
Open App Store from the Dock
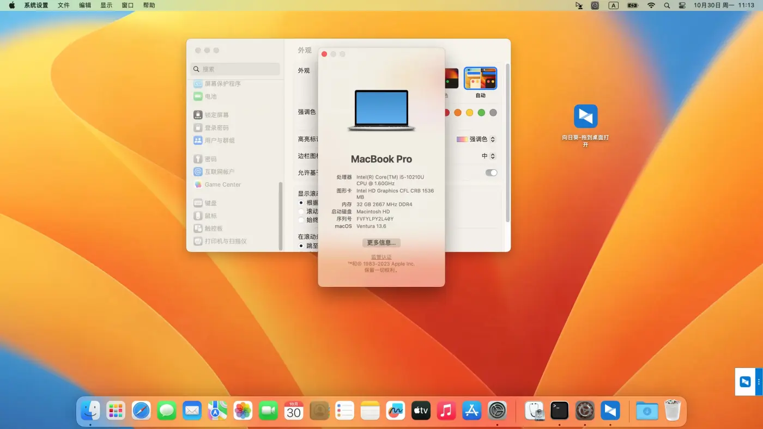pos(471,410)
